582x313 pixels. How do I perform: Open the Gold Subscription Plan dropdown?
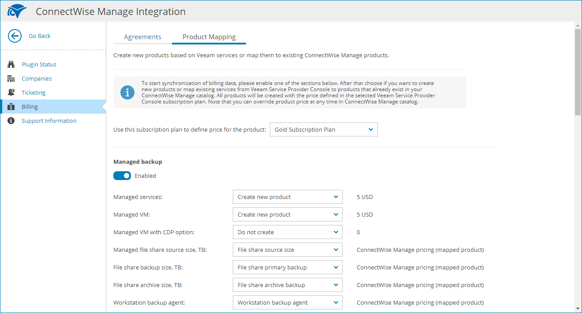[324, 130]
